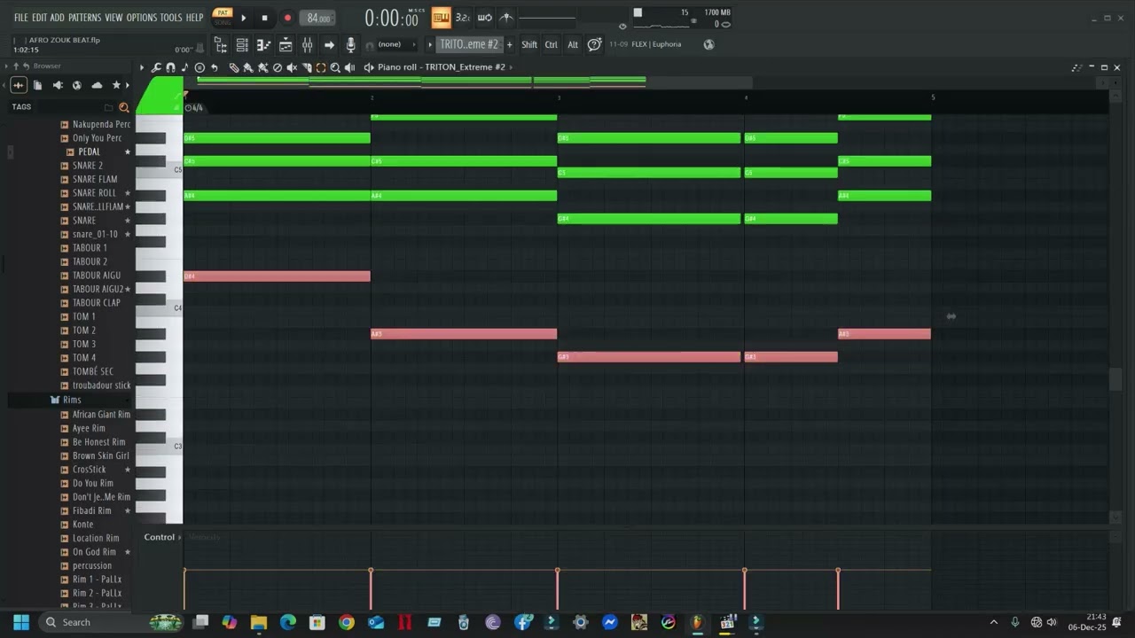The width and height of the screenshot is (1135, 638).
Task: Click the undo arrow icon in piano roll
Action: pyautogui.click(x=215, y=67)
